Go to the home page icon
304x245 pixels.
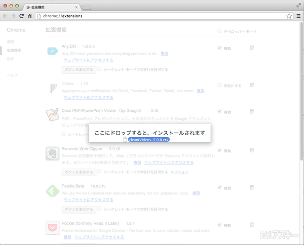(30, 16)
